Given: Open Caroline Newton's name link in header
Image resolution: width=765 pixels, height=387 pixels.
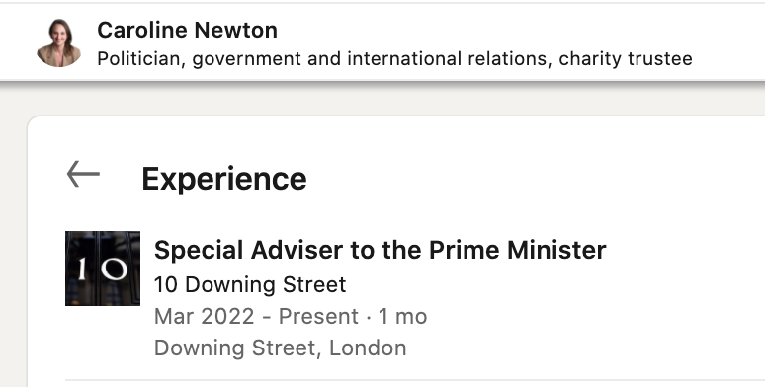Looking at the screenshot, I should [188, 30].
